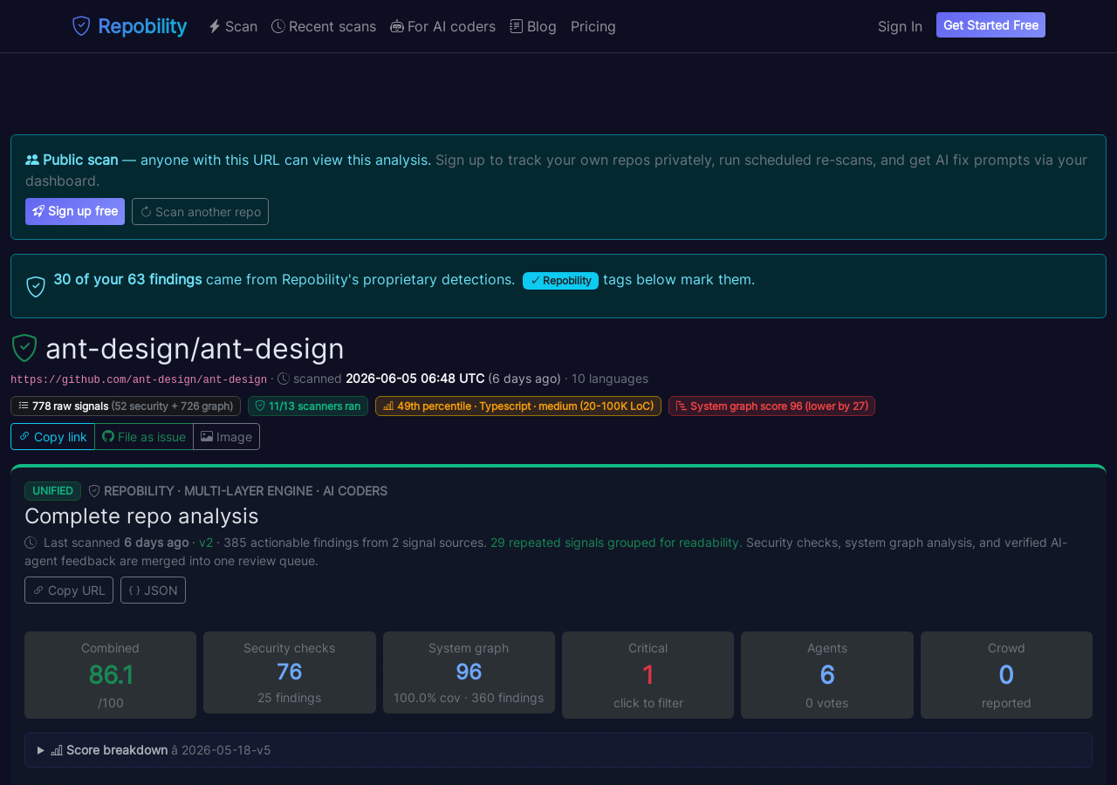The height and width of the screenshot is (785, 1117).
Task: Click the Image button
Action: tap(226, 436)
